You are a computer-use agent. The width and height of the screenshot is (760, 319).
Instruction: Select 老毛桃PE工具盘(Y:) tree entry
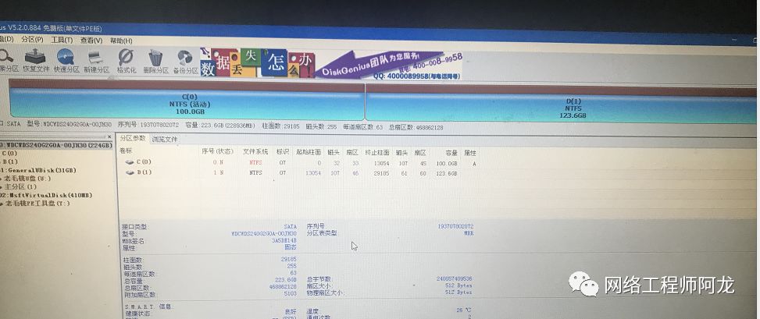(x=37, y=204)
